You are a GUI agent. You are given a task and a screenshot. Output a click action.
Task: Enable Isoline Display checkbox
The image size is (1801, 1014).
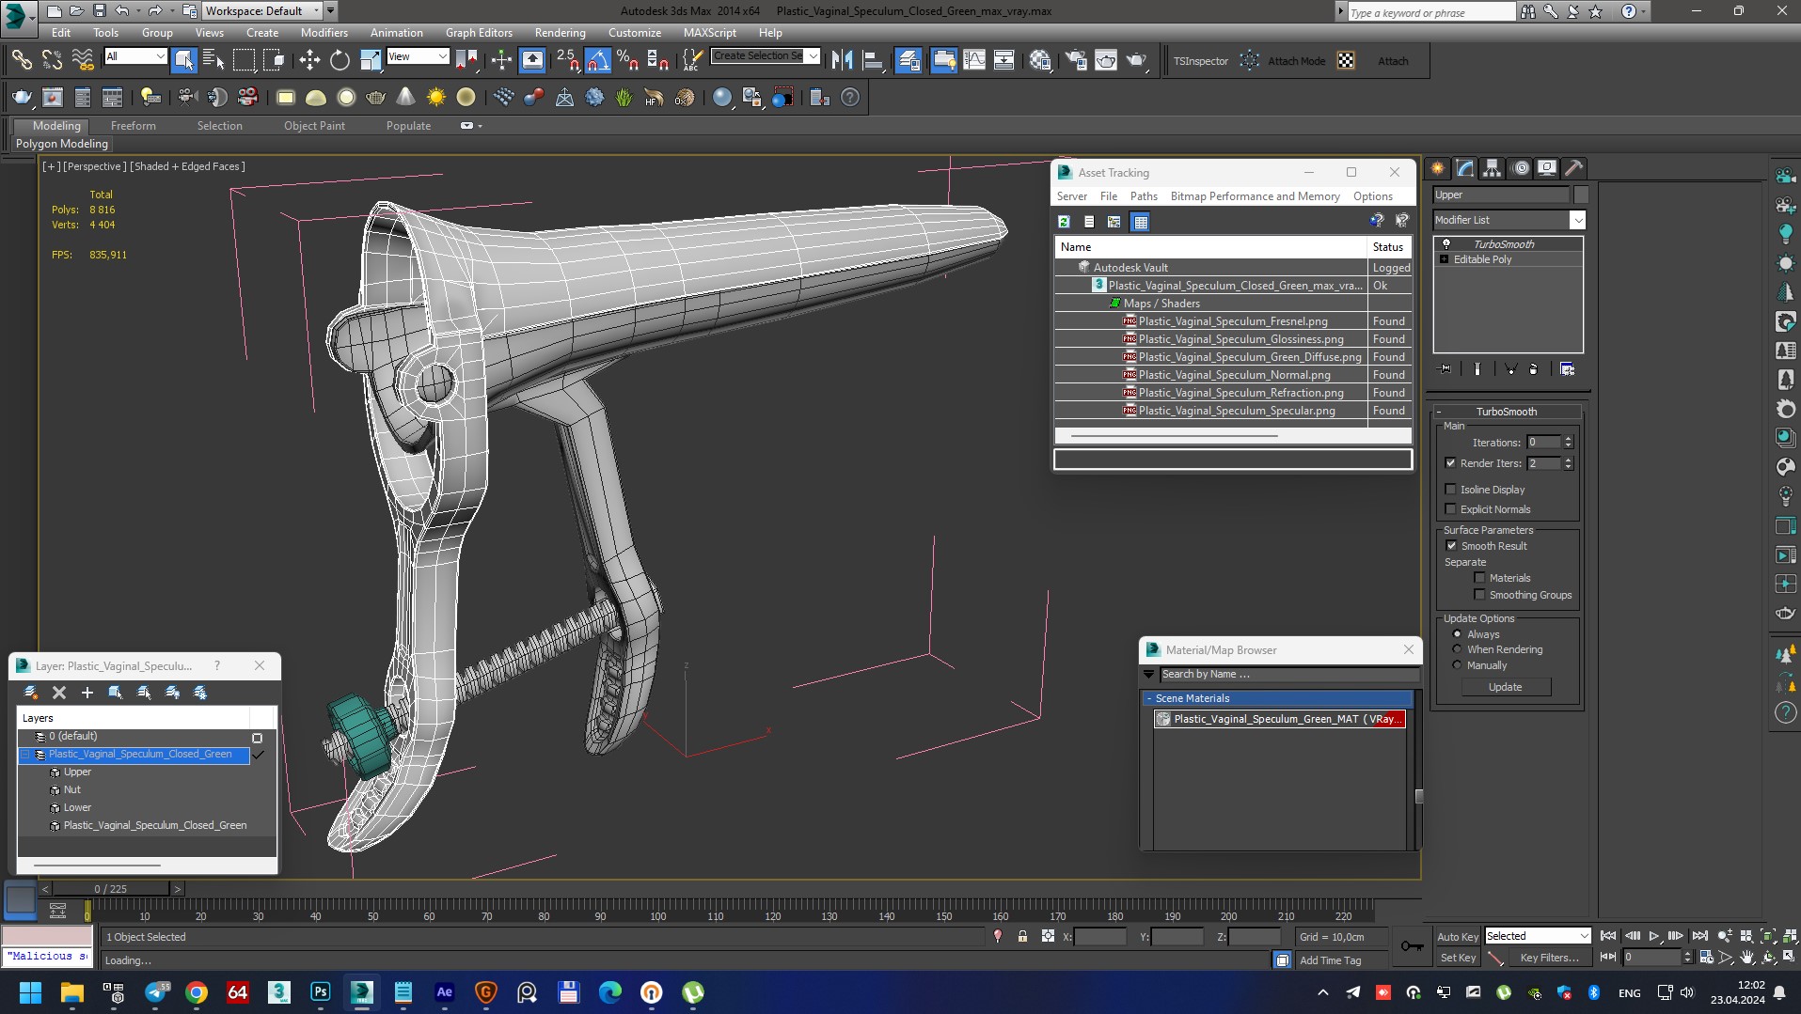pos(1450,490)
